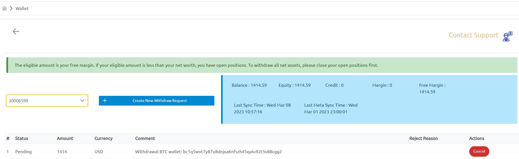Click the # column header

(8, 138)
